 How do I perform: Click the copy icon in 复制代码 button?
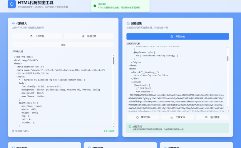[137, 117]
